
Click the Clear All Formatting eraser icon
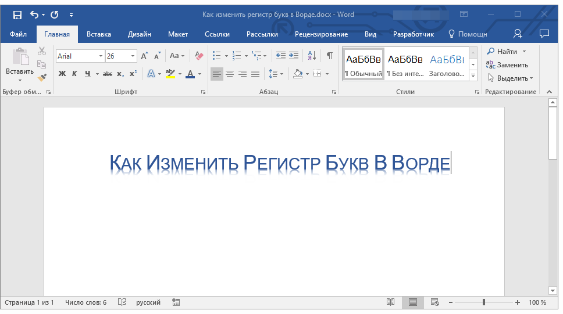199,56
